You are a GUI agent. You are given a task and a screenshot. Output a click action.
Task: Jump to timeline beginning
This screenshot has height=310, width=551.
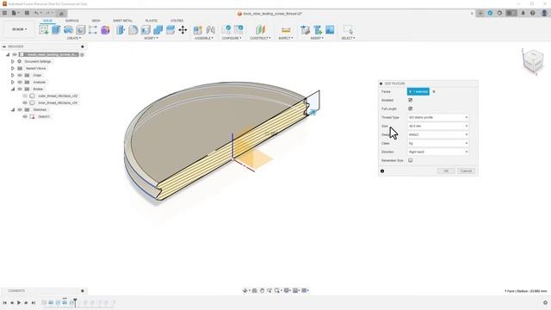click(4, 302)
